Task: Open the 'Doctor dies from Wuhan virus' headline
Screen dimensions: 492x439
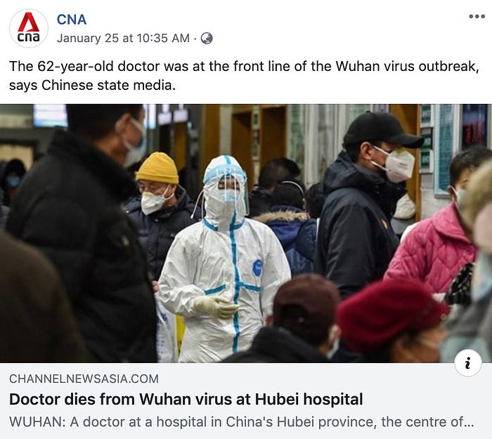Action: (186, 399)
